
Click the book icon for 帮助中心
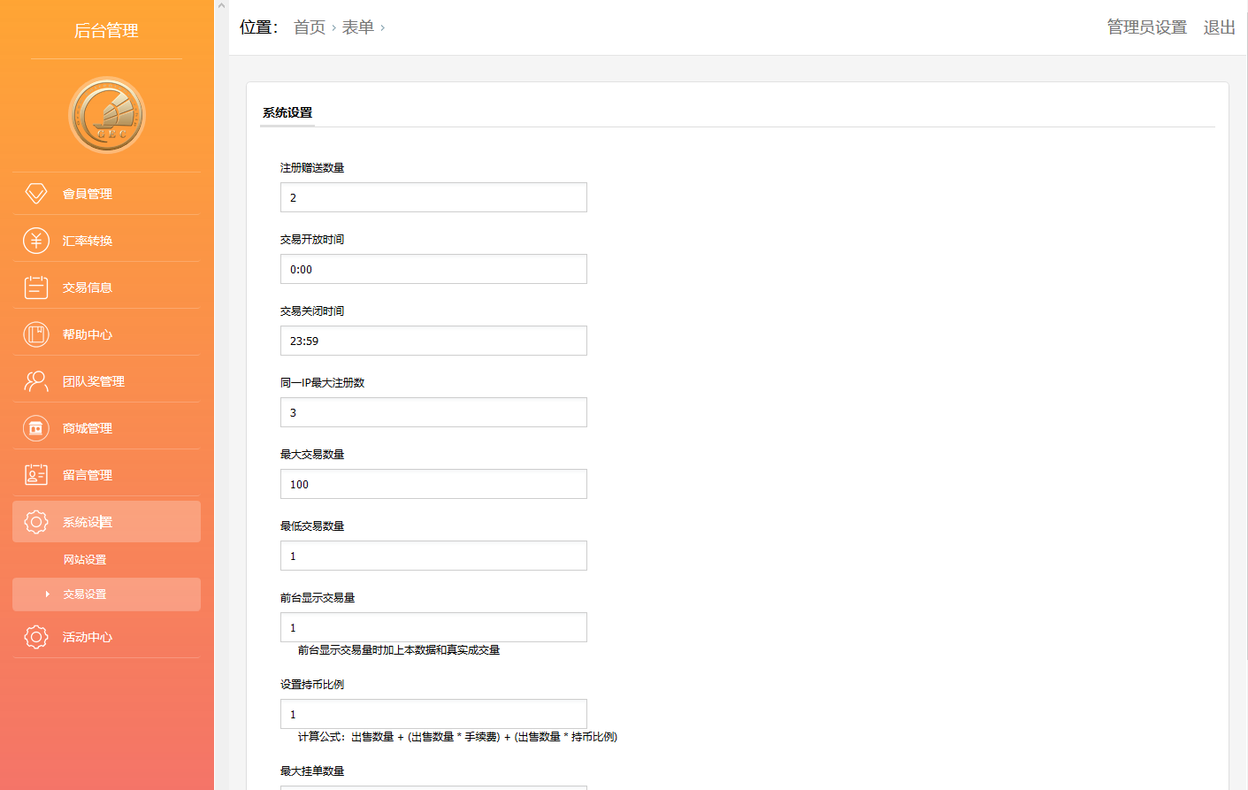(x=36, y=334)
